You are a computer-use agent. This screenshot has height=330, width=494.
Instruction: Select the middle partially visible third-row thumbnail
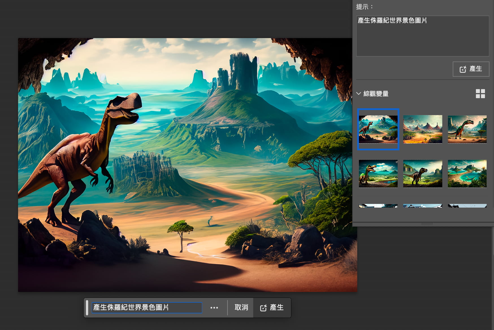(x=422, y=206)
